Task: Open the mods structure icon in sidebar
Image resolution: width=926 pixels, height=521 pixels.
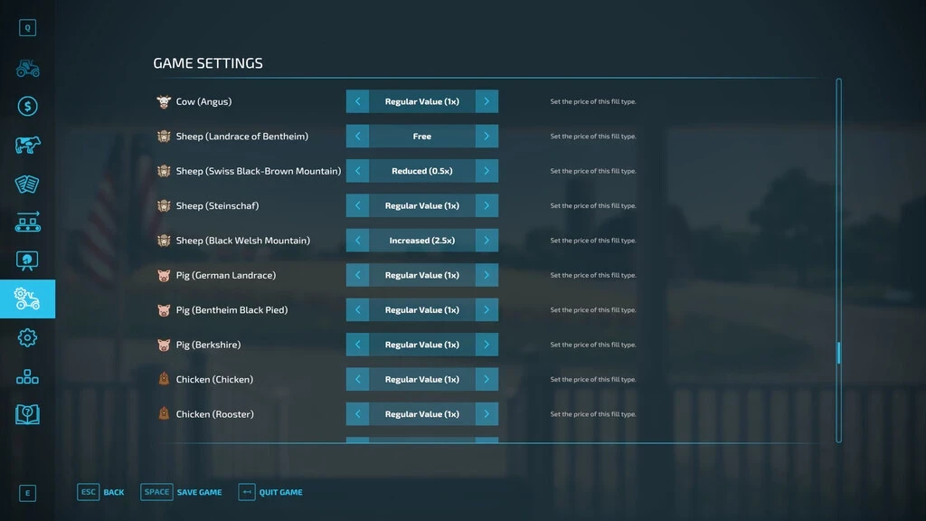Action: coord(27,376)
